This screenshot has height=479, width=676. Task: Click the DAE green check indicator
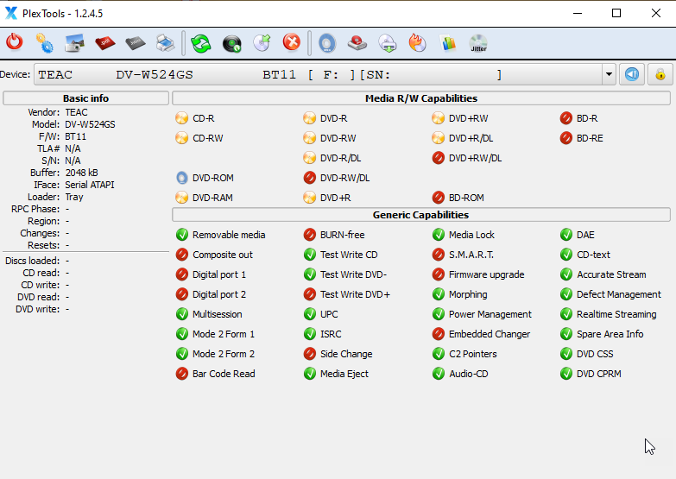(566, 235)
